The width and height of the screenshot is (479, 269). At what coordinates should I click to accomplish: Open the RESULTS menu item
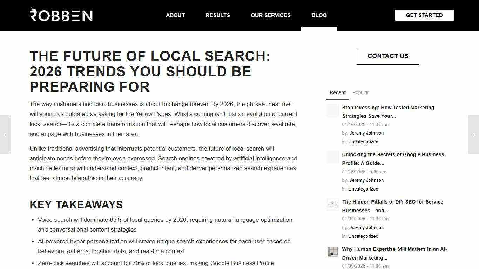[217, 15]
